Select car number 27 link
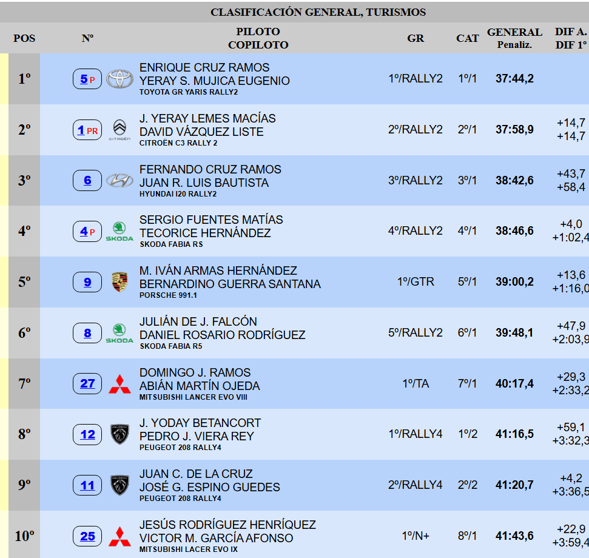The width and height of the screenshot is (589, 558). coord(87,384)
